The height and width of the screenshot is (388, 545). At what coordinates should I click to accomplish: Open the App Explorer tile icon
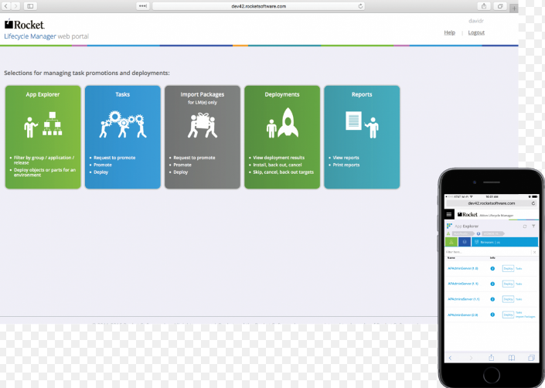point(43,125)
